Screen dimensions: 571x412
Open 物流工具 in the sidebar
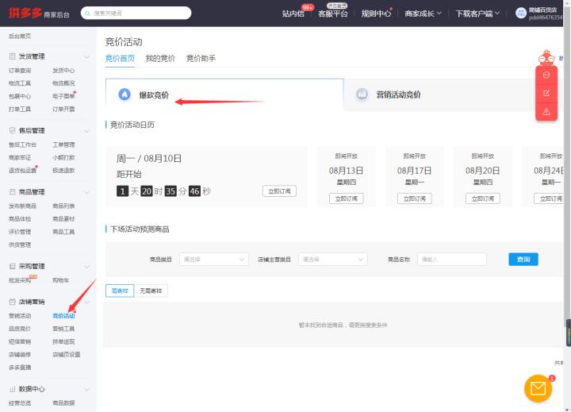coord(20,83)
